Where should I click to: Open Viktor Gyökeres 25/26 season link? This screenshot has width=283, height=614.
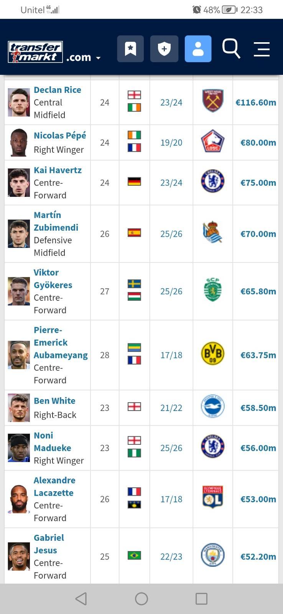coord(171,291)
